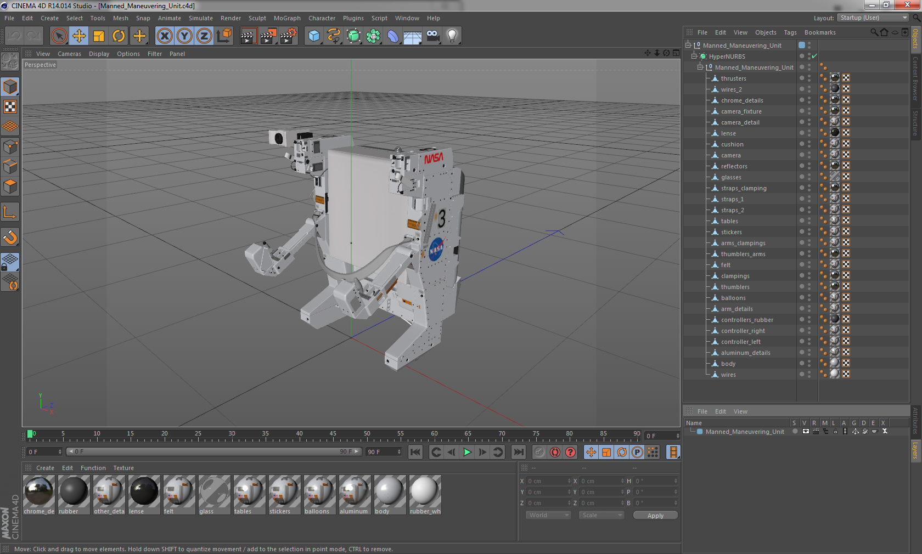Open the World coordinate dropdown
922x554 pixels.
click(x=548, y=515)
